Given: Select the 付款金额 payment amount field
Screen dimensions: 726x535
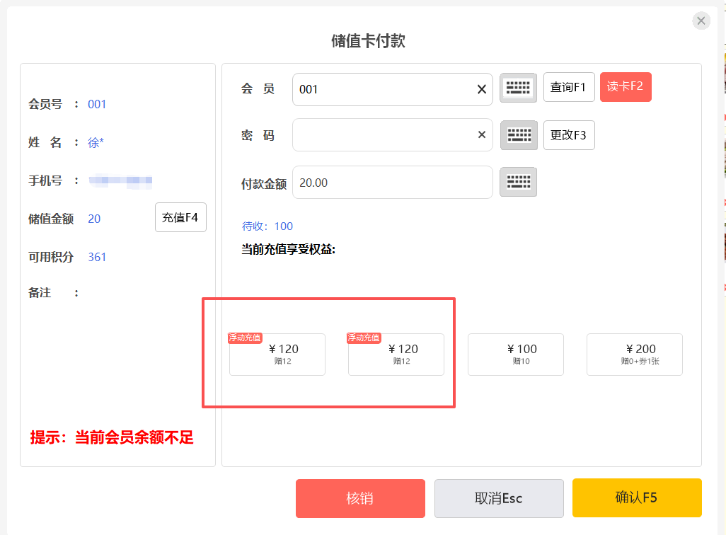Looking at the screenshot, I should coord(391,183).
